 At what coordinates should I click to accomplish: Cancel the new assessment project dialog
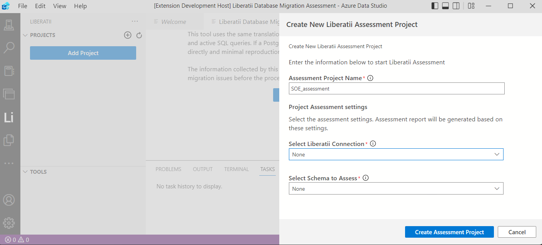(x=517, y=232)
